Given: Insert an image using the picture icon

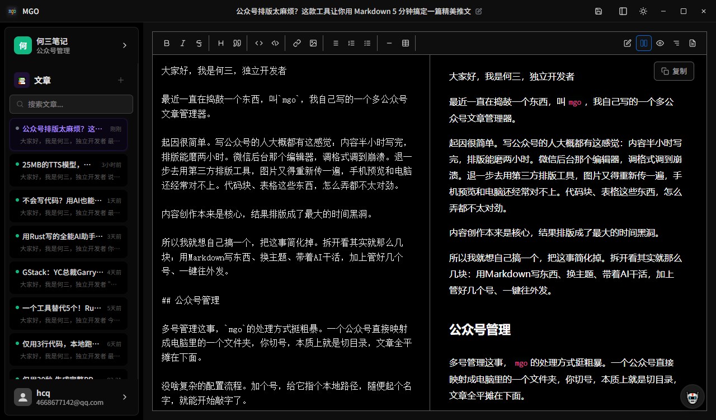Looking at the screenshot, I should tap(313, 43).
